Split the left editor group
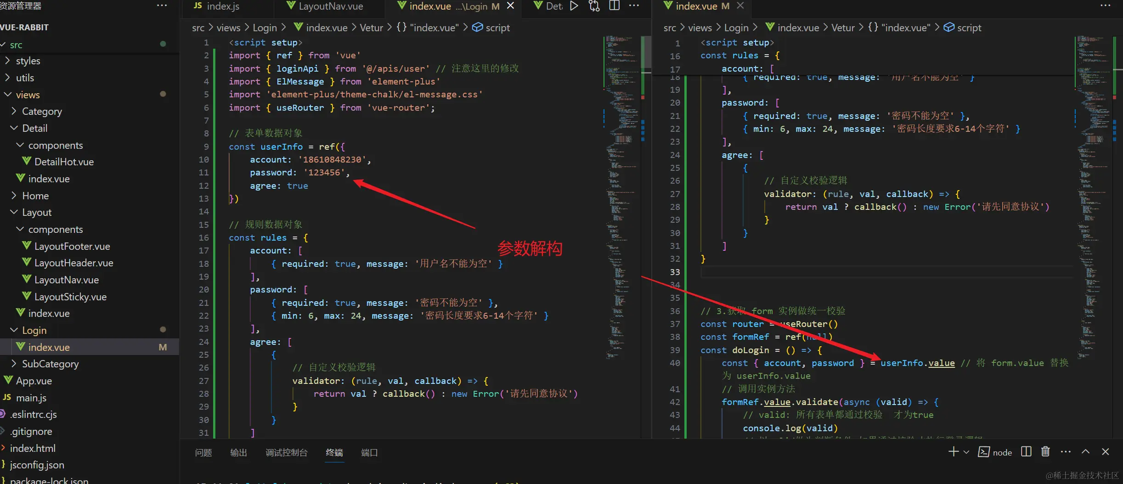The width and height of the screenshot is (1123, 484). [614, 6]
